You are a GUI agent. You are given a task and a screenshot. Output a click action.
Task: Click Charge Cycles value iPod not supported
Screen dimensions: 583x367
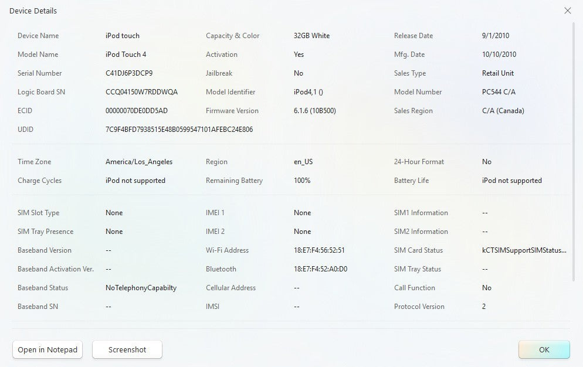pyautogui.click(x=135, y=181)
